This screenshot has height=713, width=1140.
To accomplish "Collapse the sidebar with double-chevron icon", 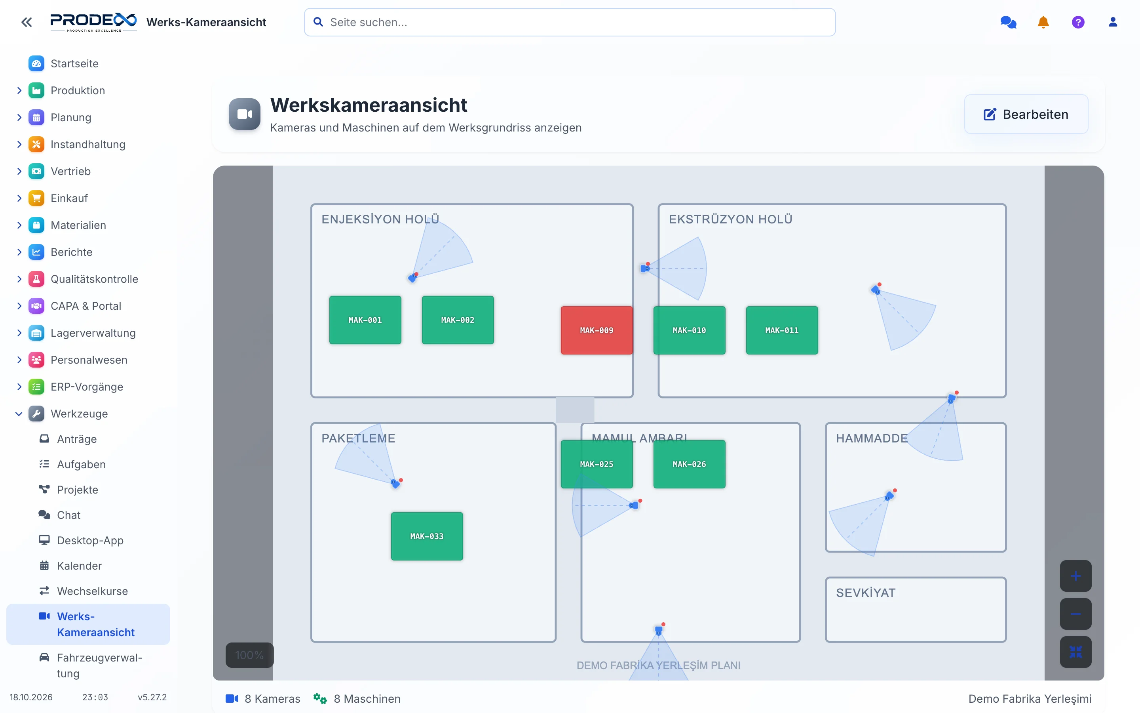I will pyautogui.click(x=27, y=22).
